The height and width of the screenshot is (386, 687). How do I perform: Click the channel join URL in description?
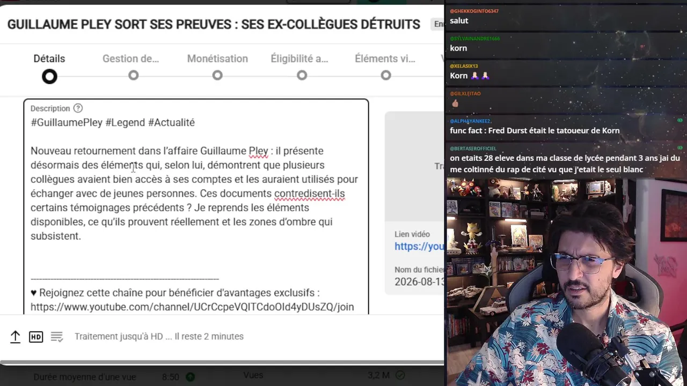[x=192, y=307]
